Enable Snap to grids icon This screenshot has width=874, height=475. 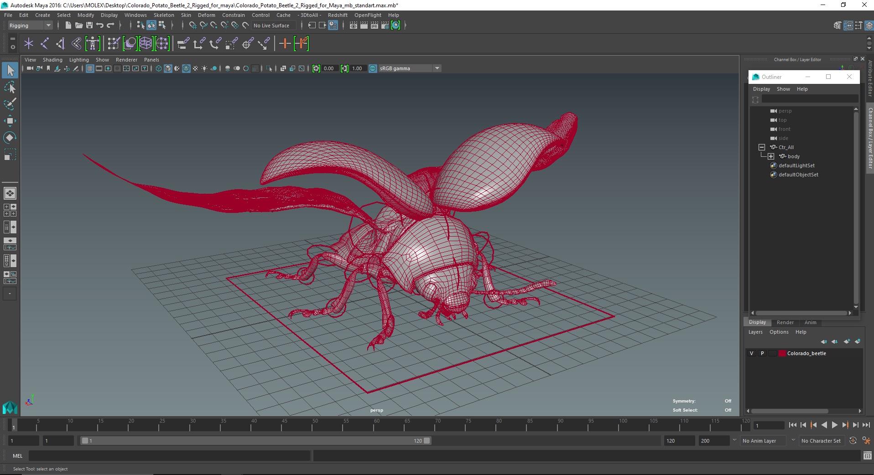point(192,26)
